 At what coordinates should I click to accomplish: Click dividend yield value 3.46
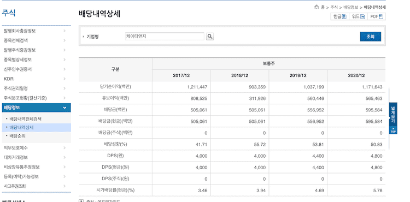(x=203, y=190)
